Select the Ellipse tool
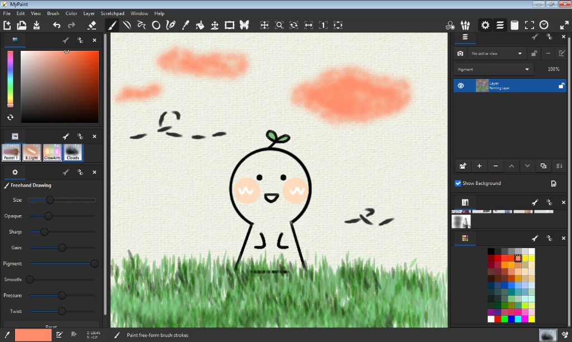572x342 pixels. 156,25
